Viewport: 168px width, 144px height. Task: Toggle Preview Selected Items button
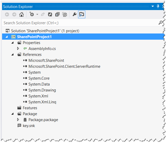click(x=82, y=14)
